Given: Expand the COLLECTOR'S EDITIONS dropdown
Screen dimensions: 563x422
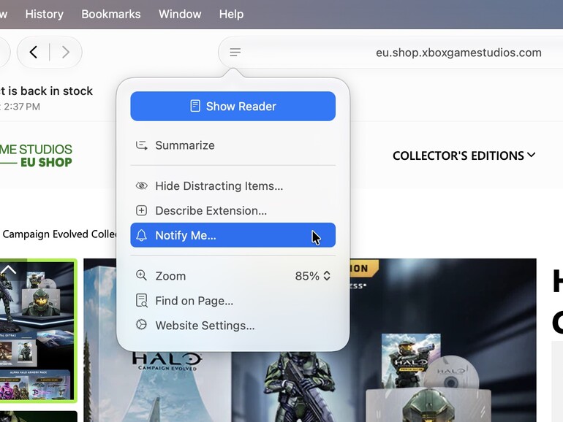Looking at the screenshot, I should [464, 156].
